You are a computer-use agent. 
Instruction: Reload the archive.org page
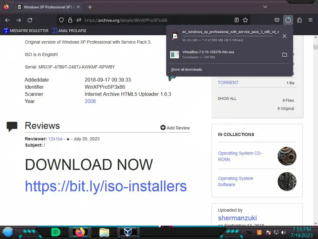click(x=30, y=20)
